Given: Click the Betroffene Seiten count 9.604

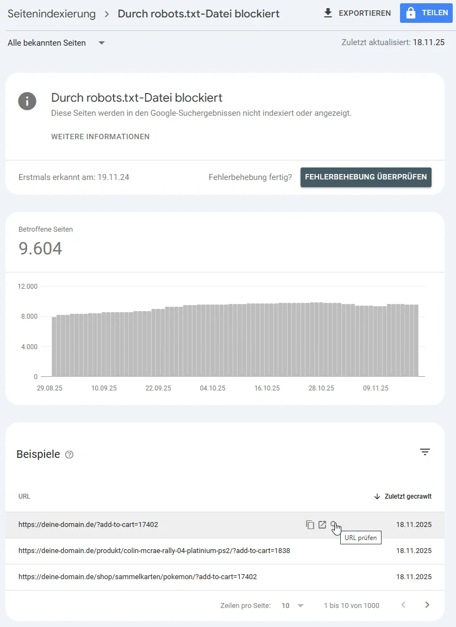Looking at the screenshot, I should click(40, 248).
